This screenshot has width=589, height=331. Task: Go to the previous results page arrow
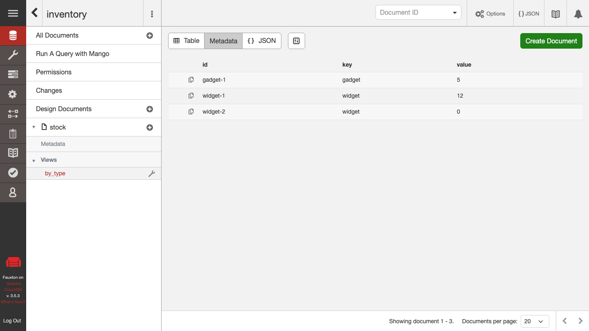coord(565,321)
